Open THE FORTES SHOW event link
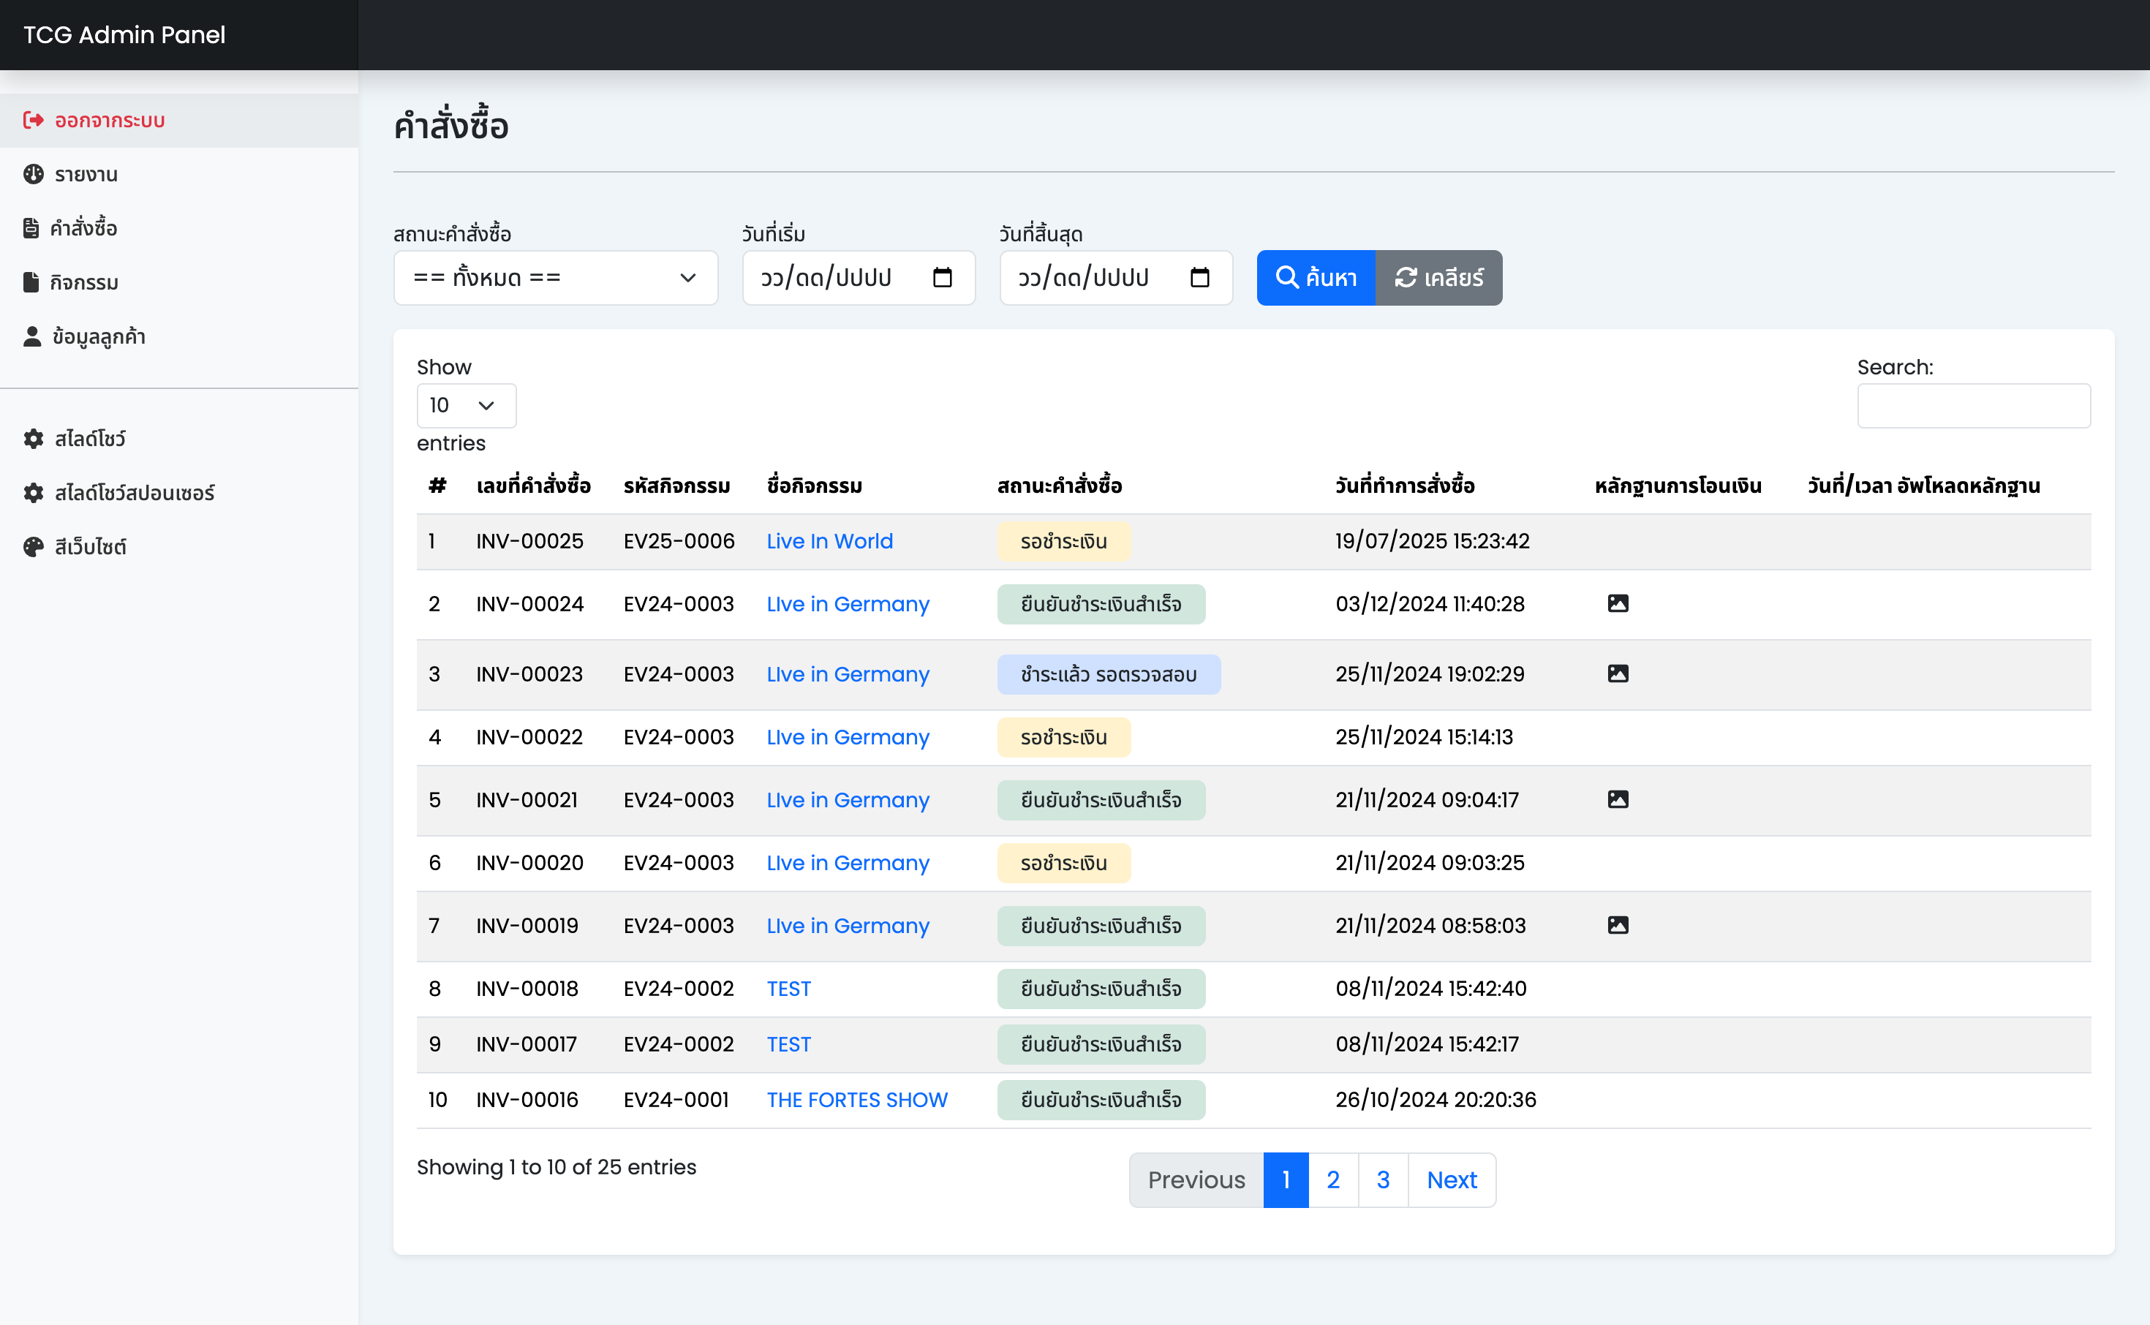This screenshot has height=1325, width=2150. (856, 1100)
